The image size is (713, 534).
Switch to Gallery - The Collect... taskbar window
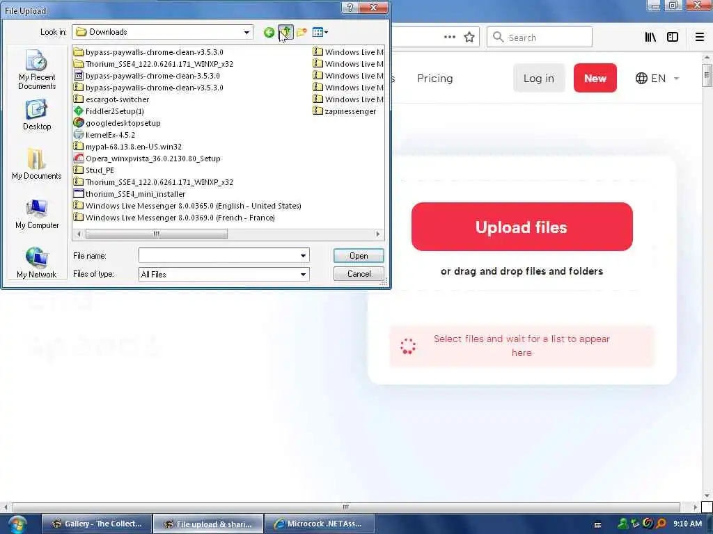97,524
